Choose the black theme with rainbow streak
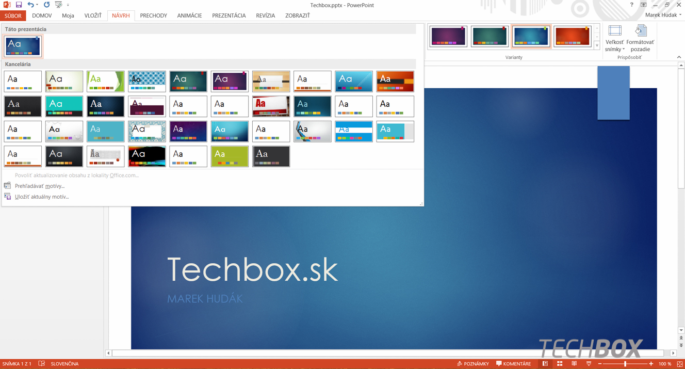This screenshot has width=685, height=369. point(147,156)
